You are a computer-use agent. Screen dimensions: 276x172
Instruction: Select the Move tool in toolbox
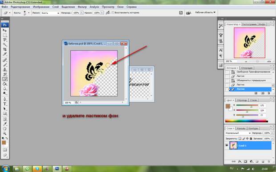click(x=5, y=30)
